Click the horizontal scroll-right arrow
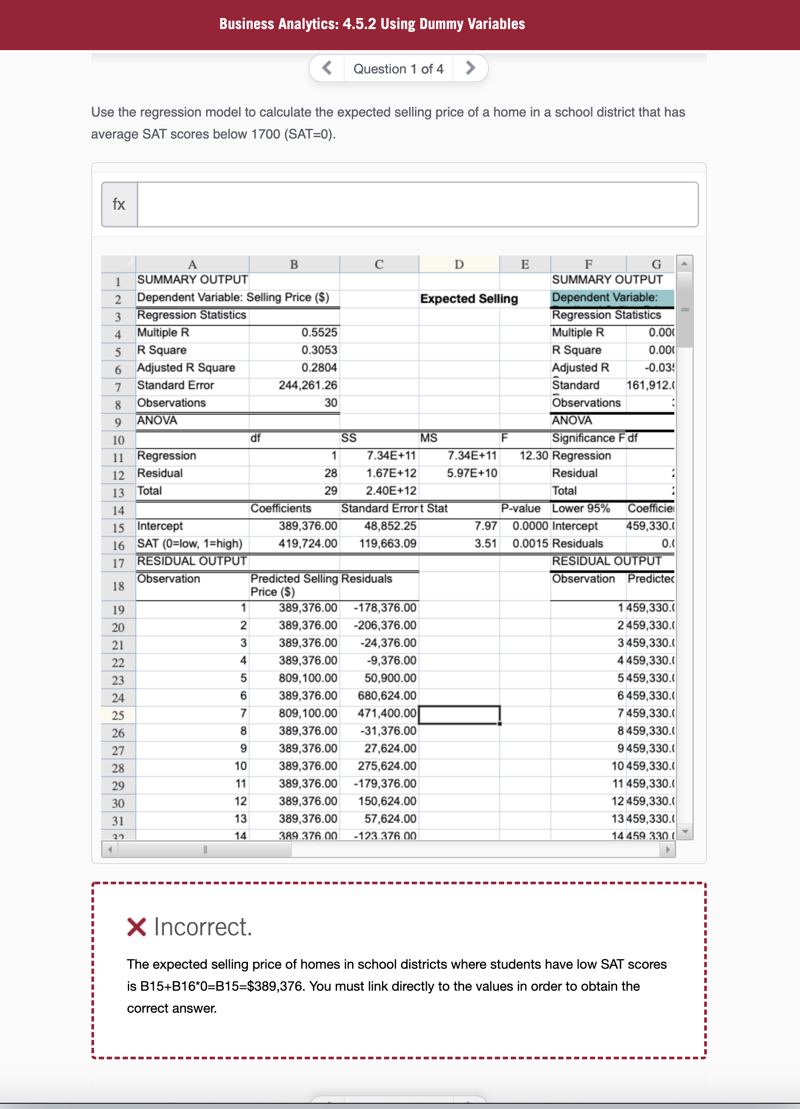This screenshot has width=800, height=1109. point(668,850)
